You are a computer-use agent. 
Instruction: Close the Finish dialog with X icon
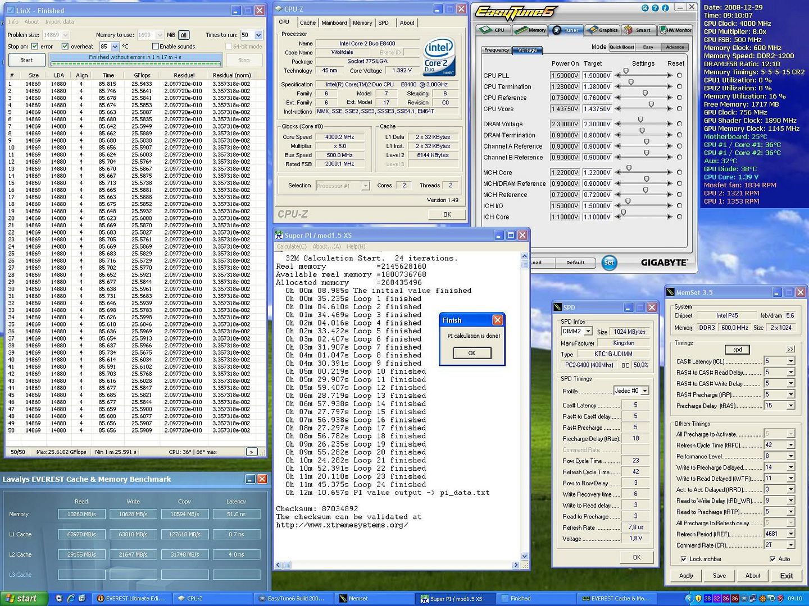pyautogui.click(x=497, y=320)
